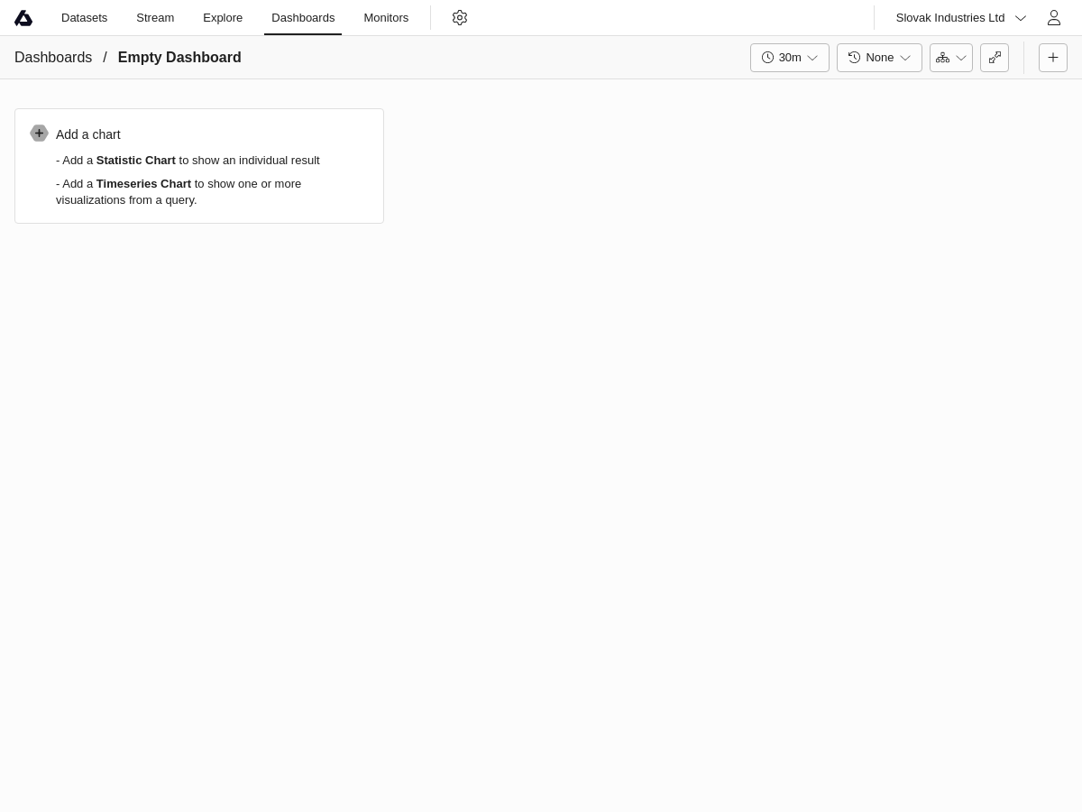Screen dimensions: 1082x812
Task: Enter fullscreen with the expand icon
Action: pyautogui.click(x=995, y=58)
